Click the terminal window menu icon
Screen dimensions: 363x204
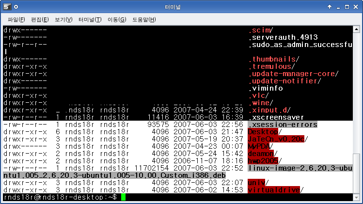(5, 7)
